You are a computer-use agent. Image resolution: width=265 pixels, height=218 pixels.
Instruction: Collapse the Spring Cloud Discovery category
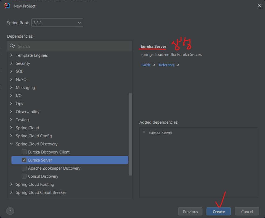point(11,144)
